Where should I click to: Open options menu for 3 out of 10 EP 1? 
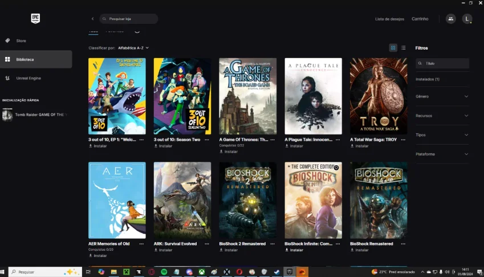point(141,140)
